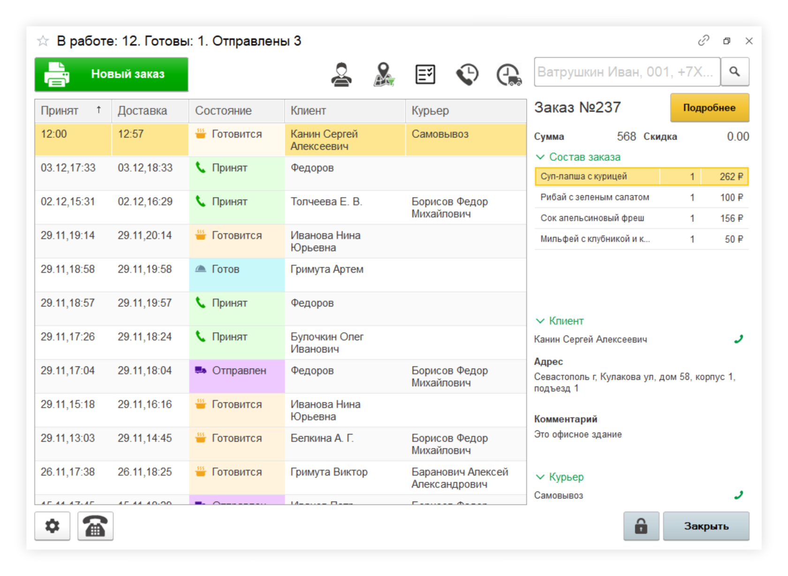
Task: Click the 02.12,15:31 accepted time cell
Action: 73,207
